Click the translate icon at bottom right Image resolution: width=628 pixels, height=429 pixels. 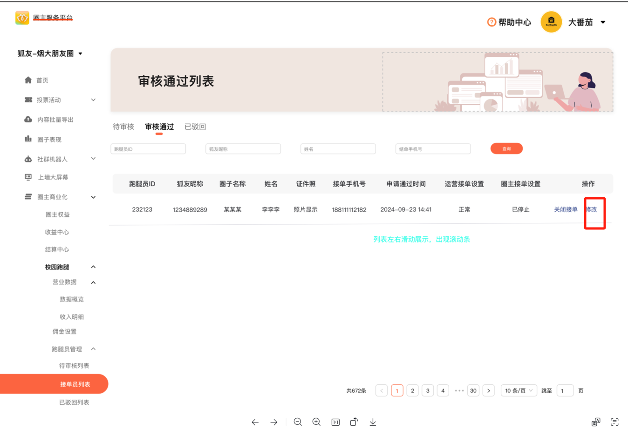click(x=596, y=422)
